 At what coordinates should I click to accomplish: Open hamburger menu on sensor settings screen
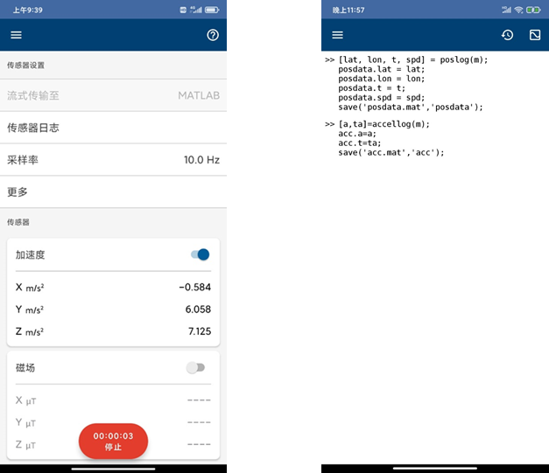pyautogui.click(x=16, y=35)
